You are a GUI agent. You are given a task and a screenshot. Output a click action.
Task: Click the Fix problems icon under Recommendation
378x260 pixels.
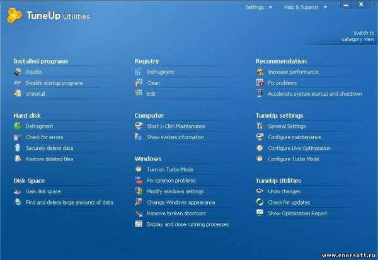tap(260, 82)
